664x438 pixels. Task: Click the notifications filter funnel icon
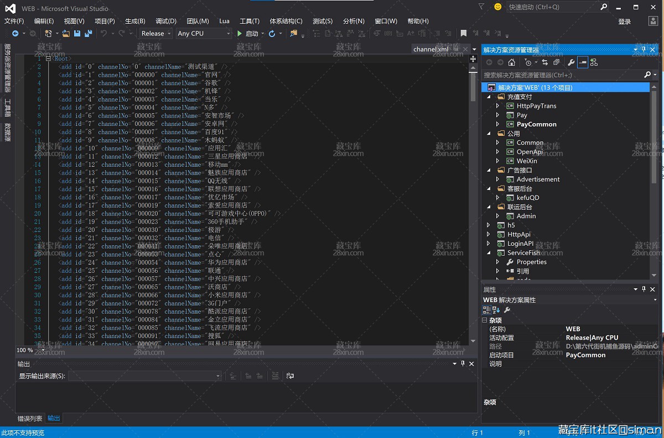coord(481,7)
